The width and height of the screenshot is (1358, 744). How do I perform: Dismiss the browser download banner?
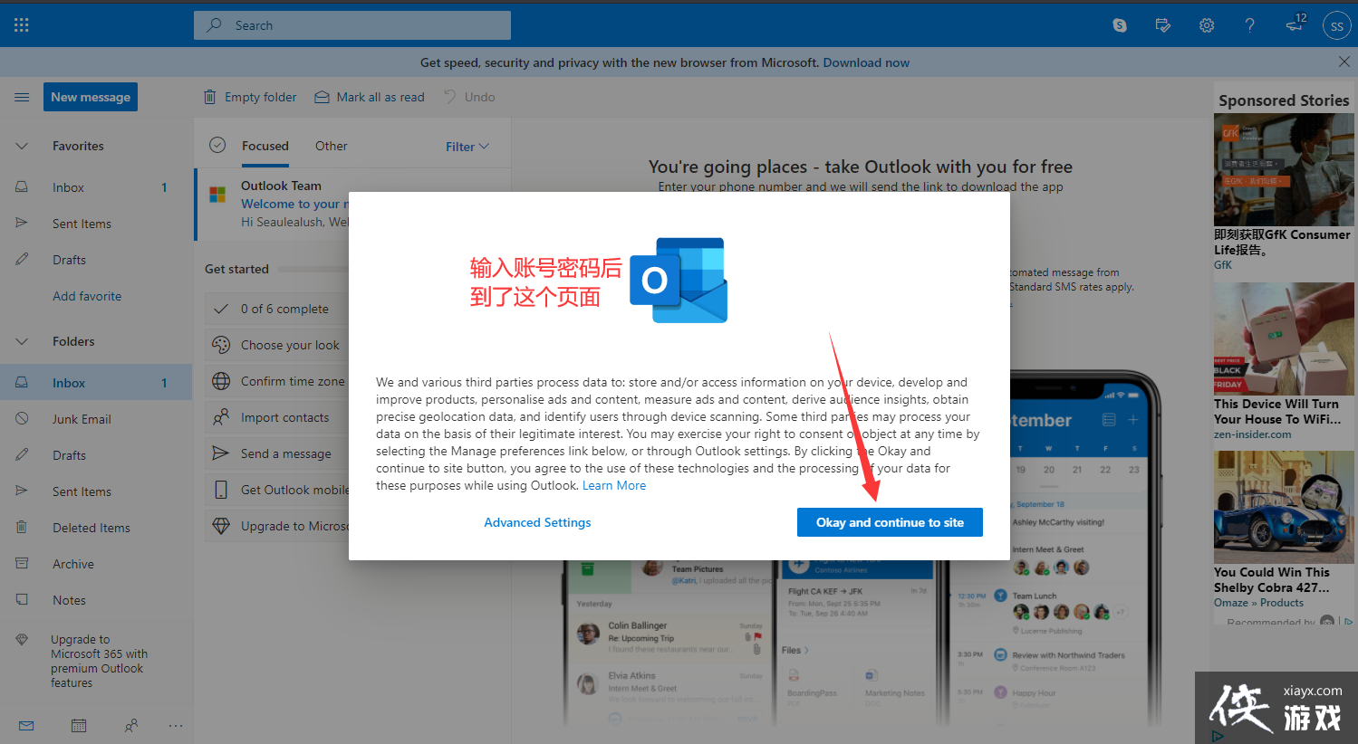pyautogui.click(x=1344, y=62)
